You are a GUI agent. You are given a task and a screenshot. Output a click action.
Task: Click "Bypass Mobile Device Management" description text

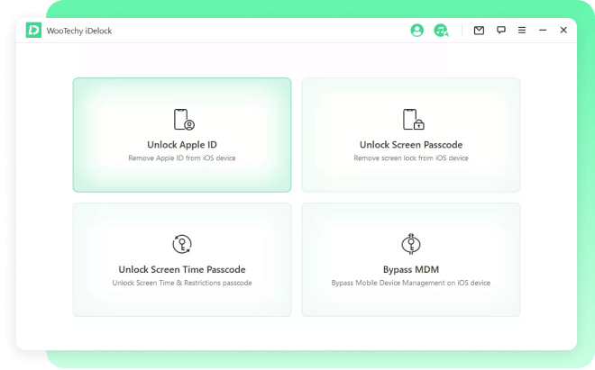(x=411, y=283)
